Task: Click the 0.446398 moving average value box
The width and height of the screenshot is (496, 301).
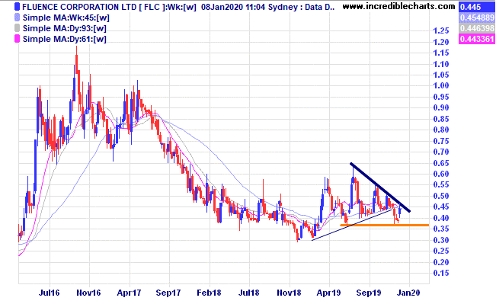Action: click(x=476, y=28)
